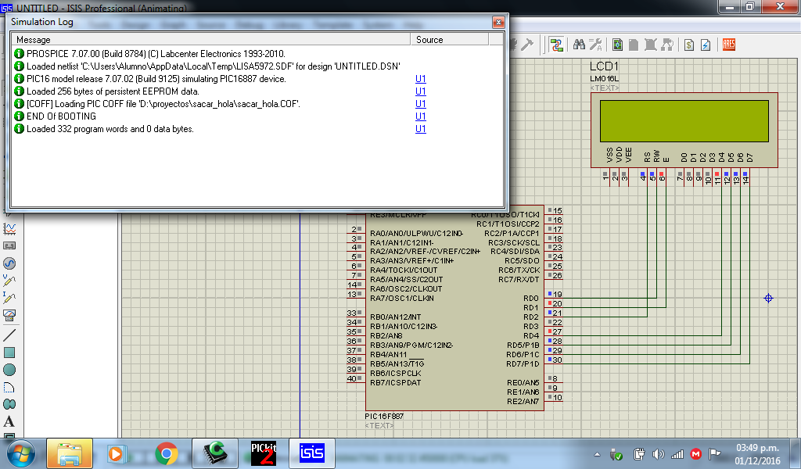Screen dimensions: 801x469
Task: Open the Virtual Instruments mode
Action: coord(9,315)
